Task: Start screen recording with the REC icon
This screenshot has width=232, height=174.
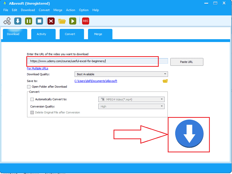Action: click(x=85, y=21)
